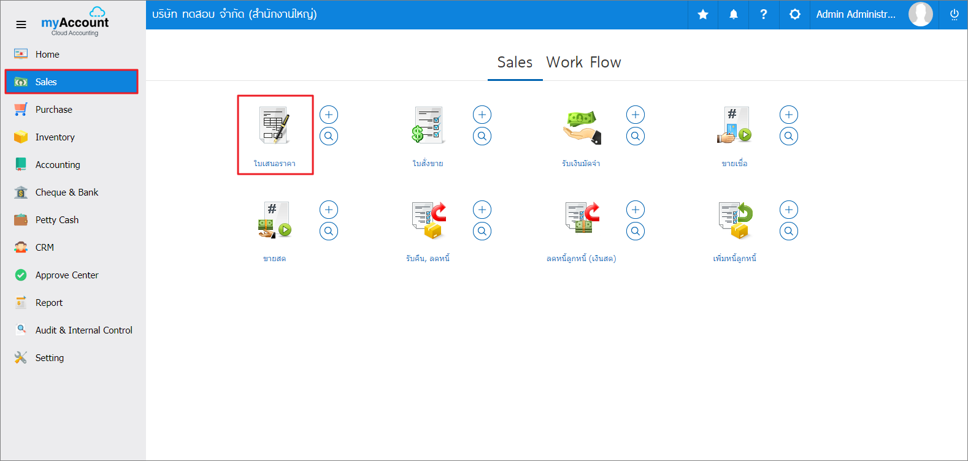Click the myAccount Cloud Accounting logo
968x461 pixels.
coord(75,22)
